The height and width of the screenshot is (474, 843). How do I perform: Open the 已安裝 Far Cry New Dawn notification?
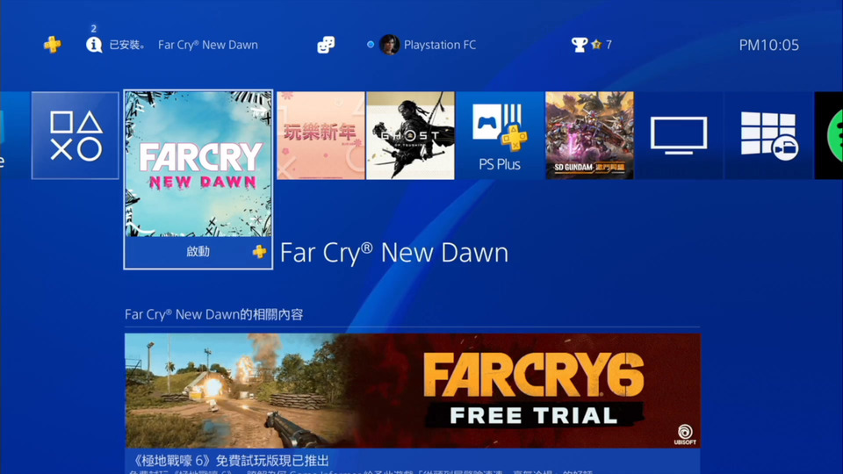point(184,45)
